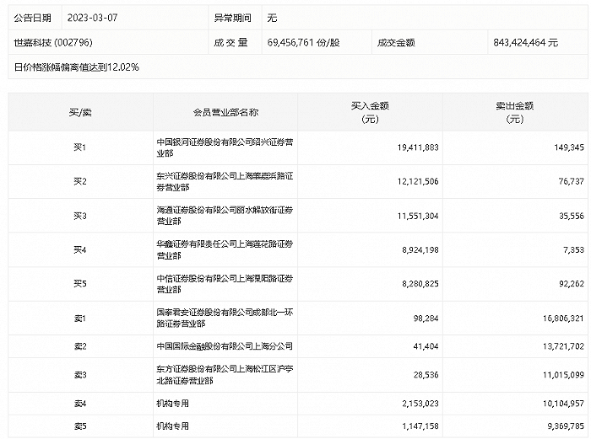The width and height of the screenshot is (591, 439).
Task: Select the 买2 row label
Action: pyautogui.click(x=80, y=181)
